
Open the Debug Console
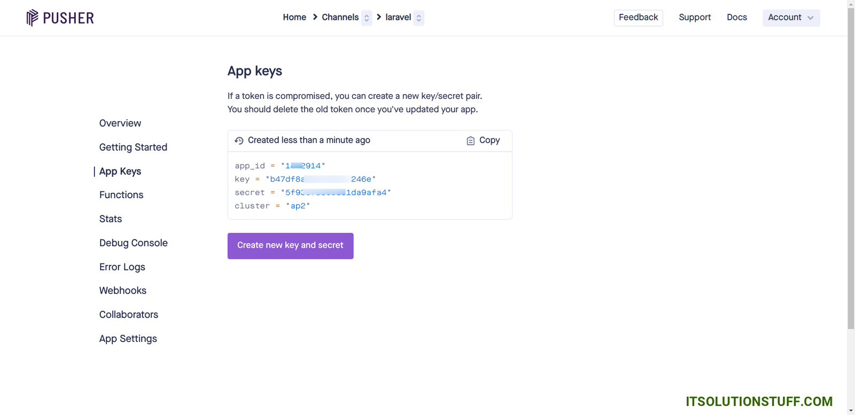pyautogui.click(x=134, y=243)
